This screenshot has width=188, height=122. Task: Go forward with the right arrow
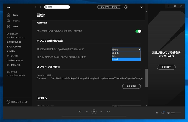[41, 7]
